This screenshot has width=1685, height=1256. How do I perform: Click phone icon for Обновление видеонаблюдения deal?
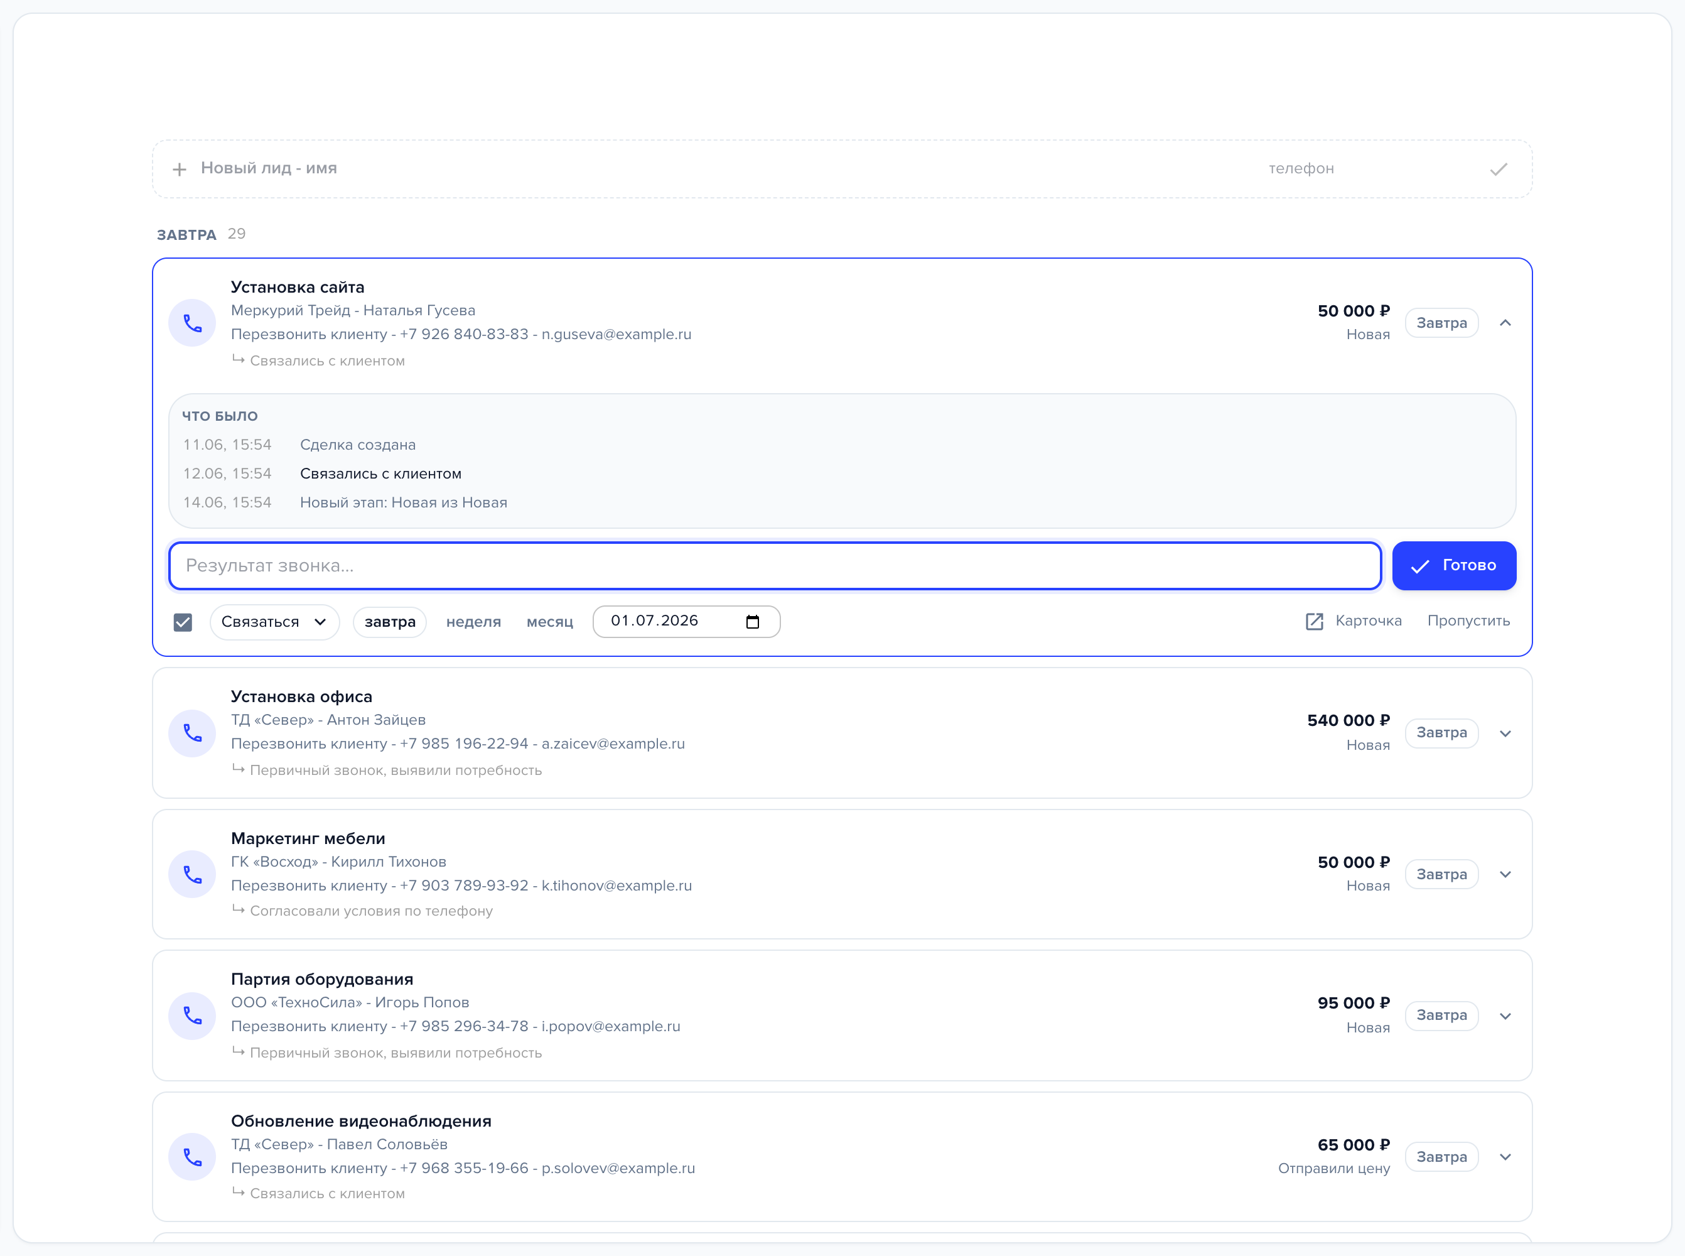(x=192, y=1156)
